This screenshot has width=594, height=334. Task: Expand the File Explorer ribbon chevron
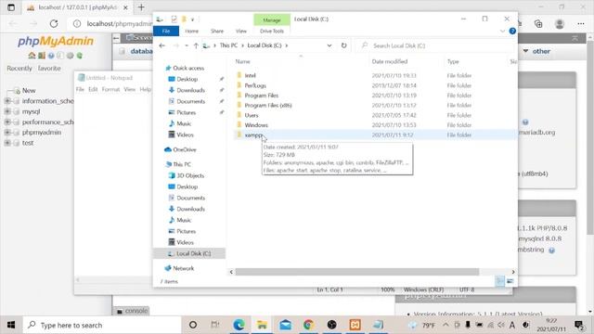[x=502, y=31]
